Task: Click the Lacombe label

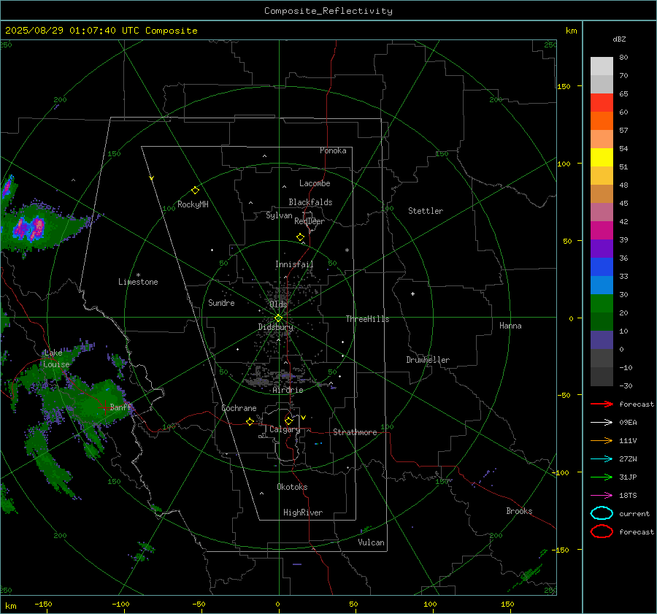Action: 315,183
